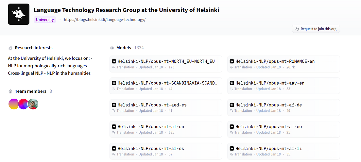Open the opus-mt-aed-es model
The width and height of the screenshot is (361, 162).
(166, 107)
